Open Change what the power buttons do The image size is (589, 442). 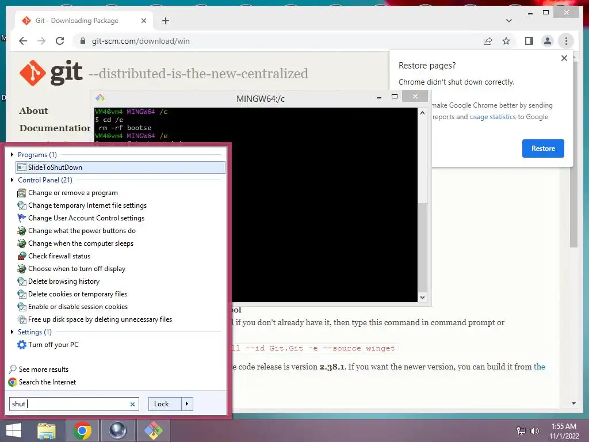[82, 231]
